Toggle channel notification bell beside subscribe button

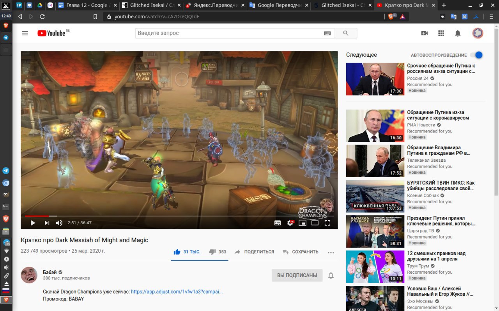331,276
